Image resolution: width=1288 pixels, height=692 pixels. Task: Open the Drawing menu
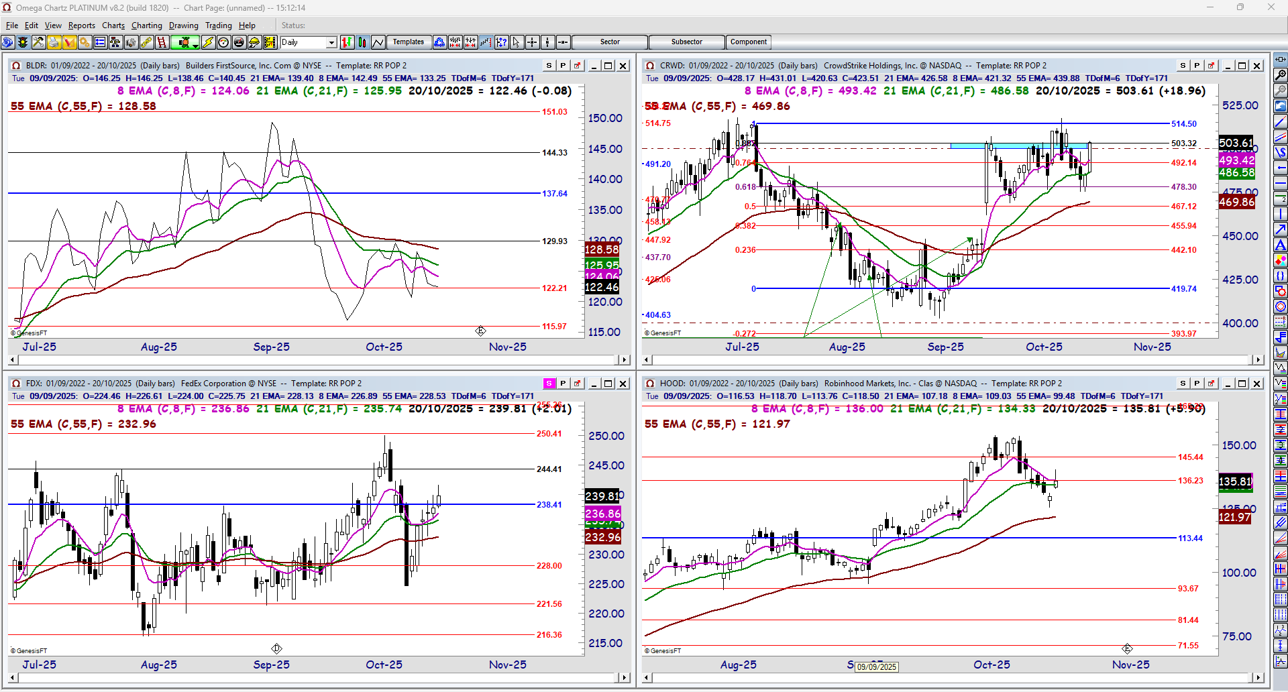coord(184,25)
